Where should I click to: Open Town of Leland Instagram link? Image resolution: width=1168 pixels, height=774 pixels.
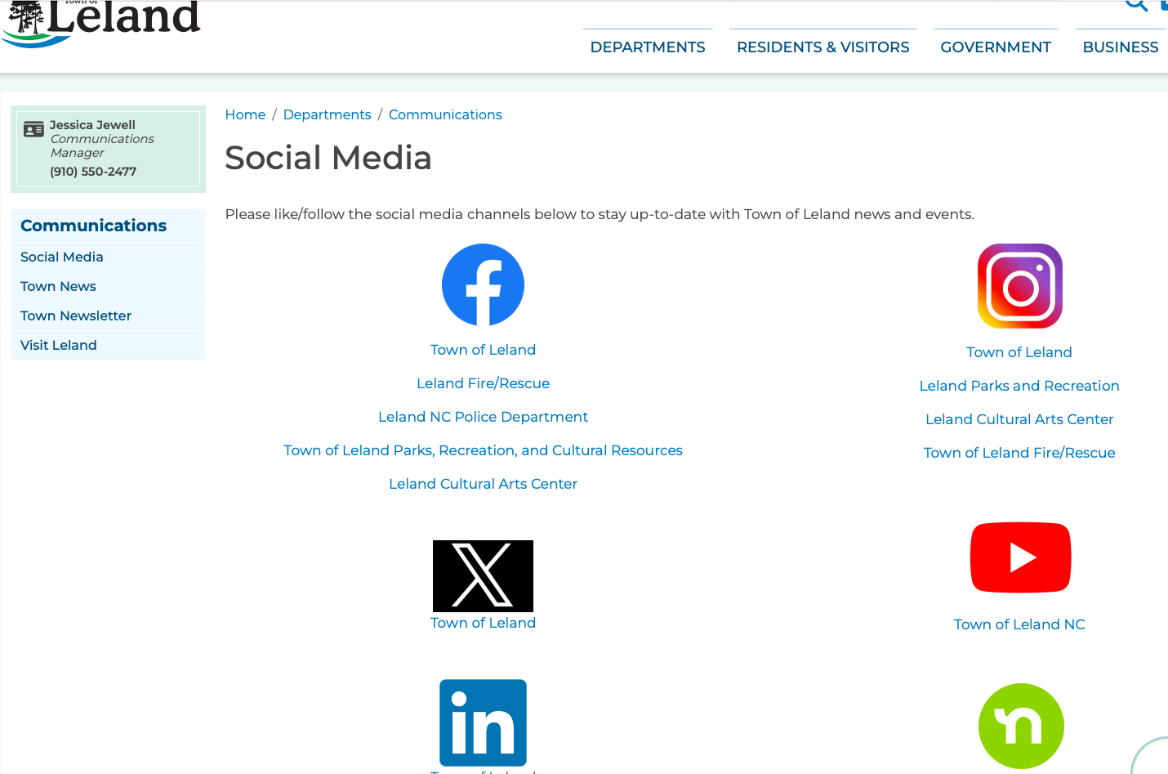(x=1019, y=352)
